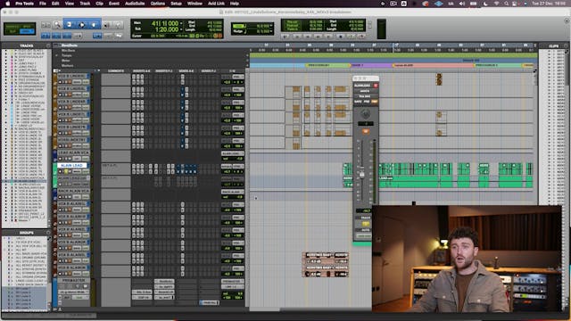
Task: Click the Markers ruler label
Action: (x=68, y=66)
